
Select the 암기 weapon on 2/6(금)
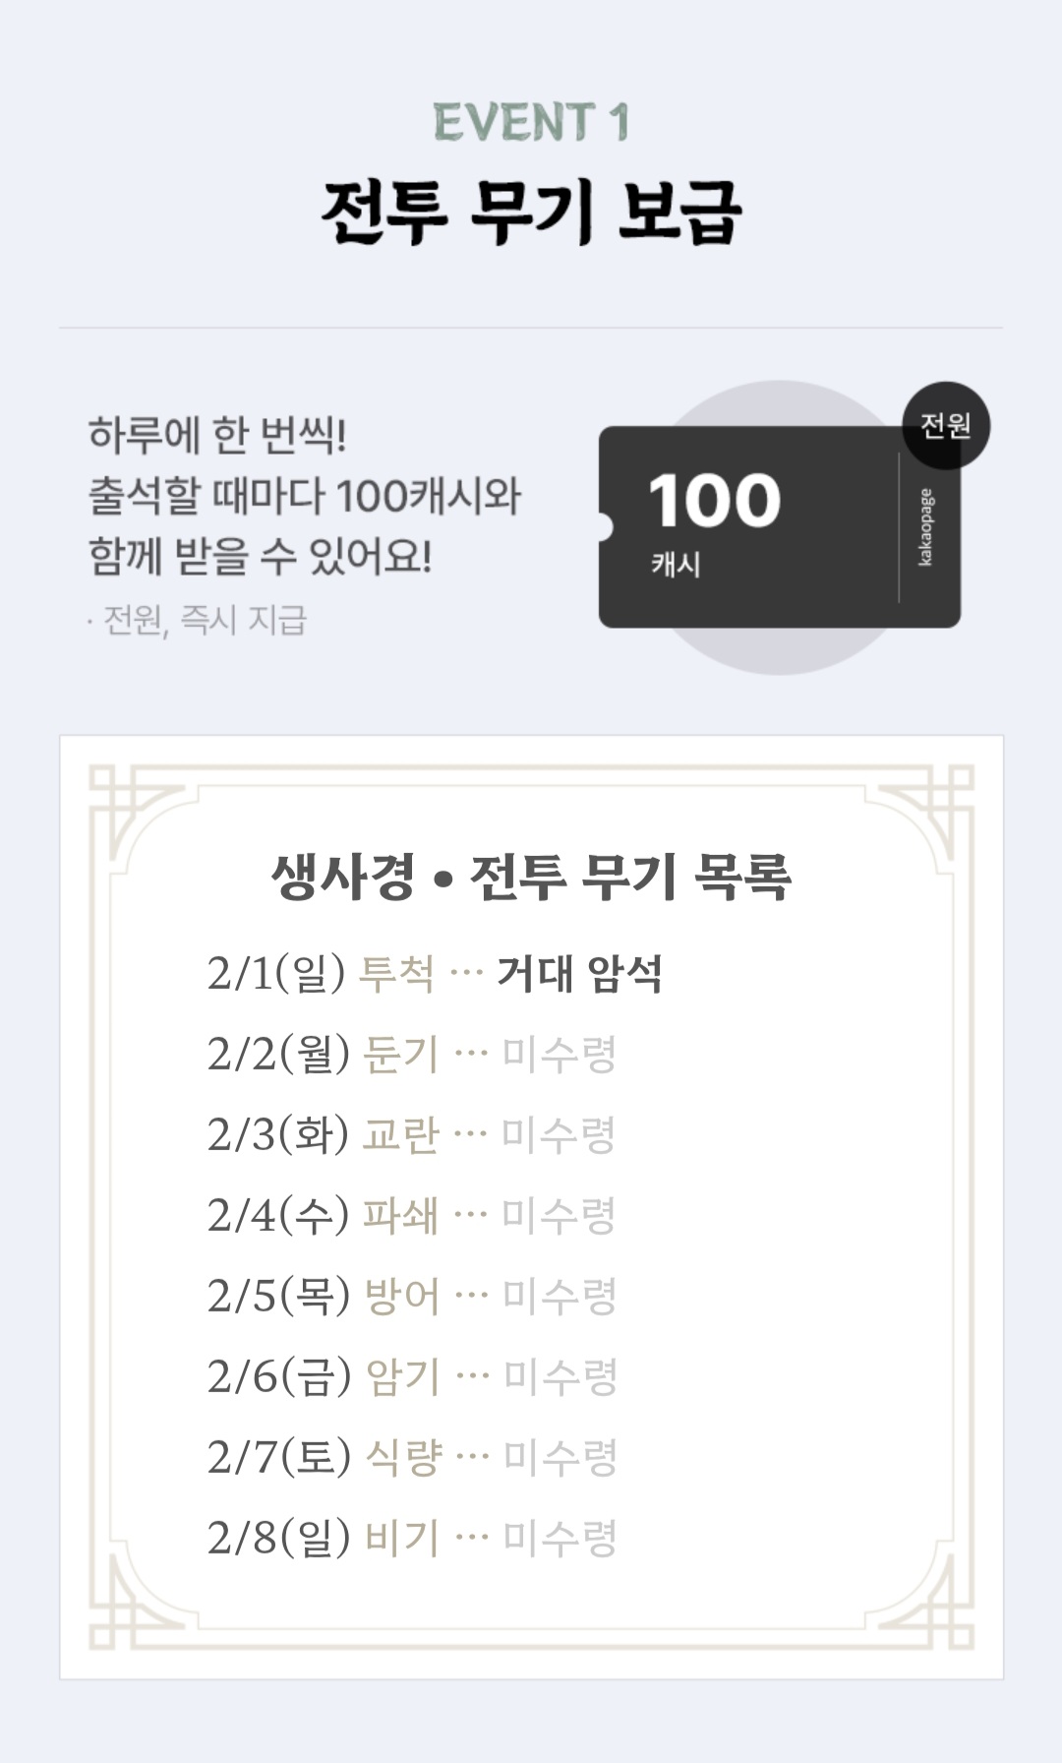(402, 1377)
